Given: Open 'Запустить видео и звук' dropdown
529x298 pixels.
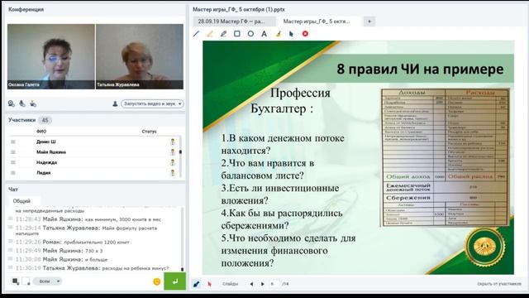Looking at the screenshot, I should coord(152,103).
